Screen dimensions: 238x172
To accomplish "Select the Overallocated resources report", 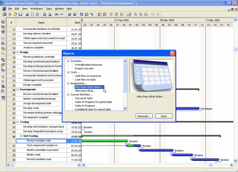I will [89, 65].
